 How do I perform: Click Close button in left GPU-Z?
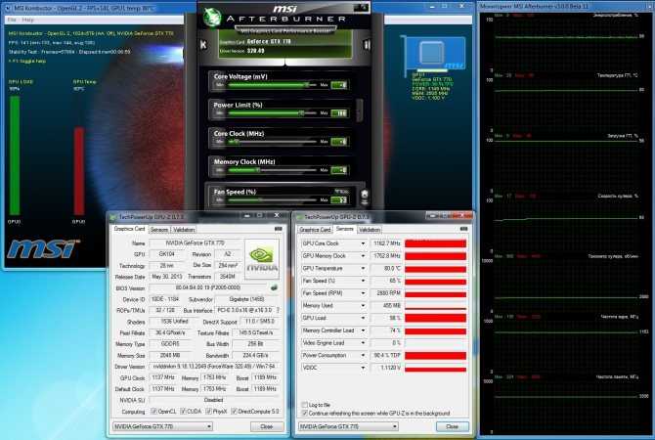[267, 426]
